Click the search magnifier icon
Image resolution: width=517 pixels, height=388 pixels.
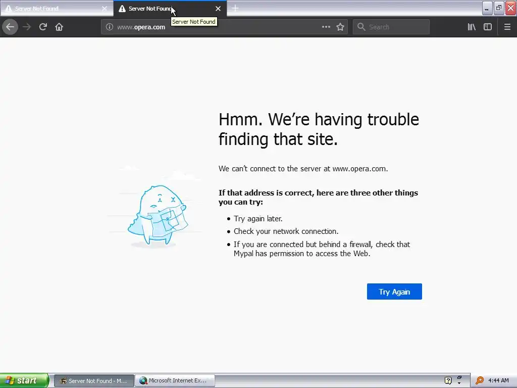(361, 27)
